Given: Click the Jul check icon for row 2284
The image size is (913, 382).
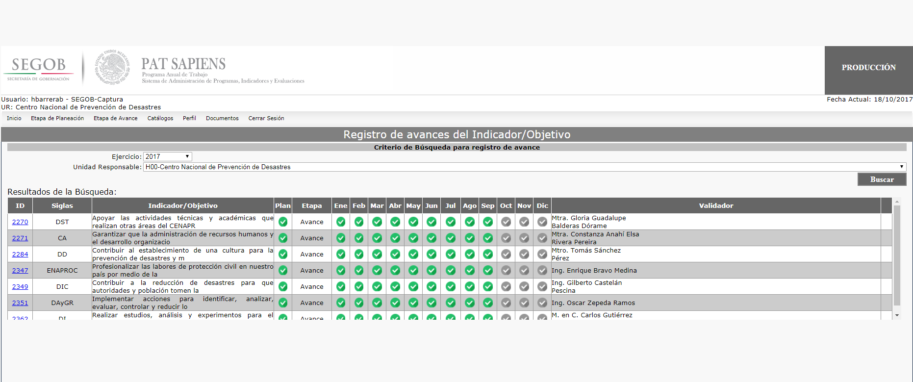Looking at the screenshot, I should tap(451, 254).
